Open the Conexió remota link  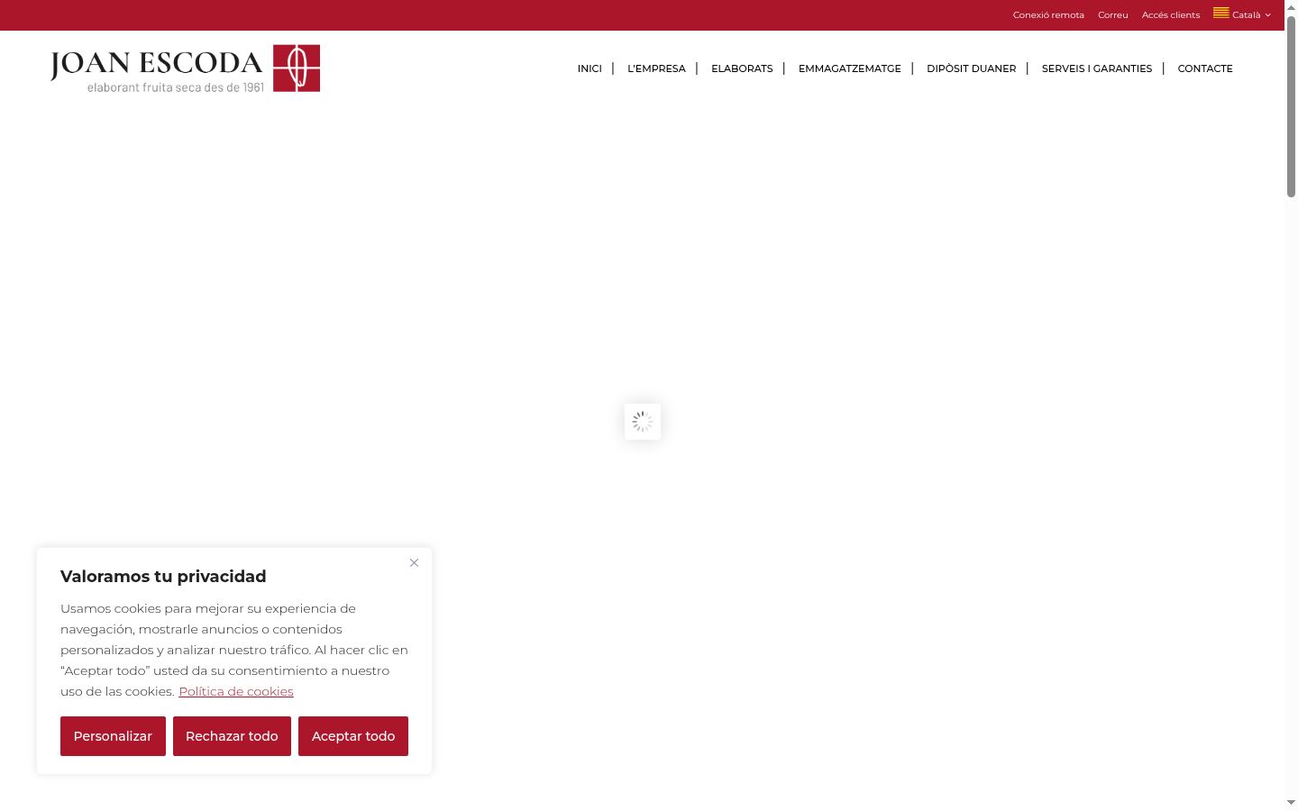pos(1048,15)
